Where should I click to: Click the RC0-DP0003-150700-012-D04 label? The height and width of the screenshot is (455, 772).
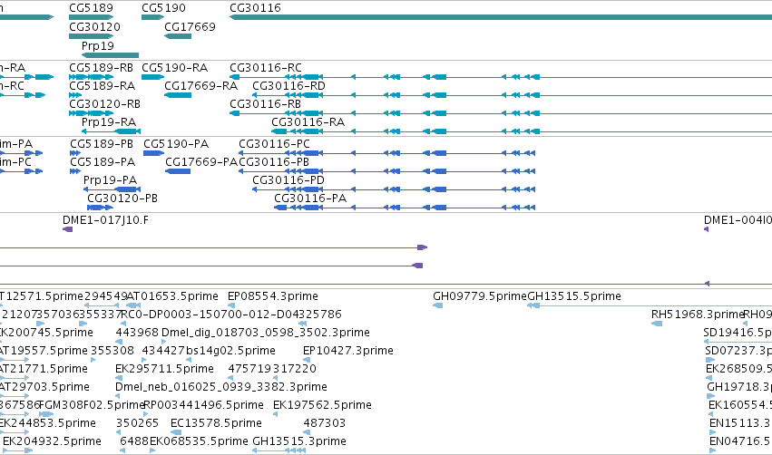[x=210, y=315]
